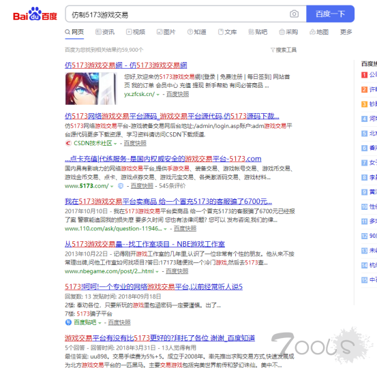The image size is (377, 368).
Task: Click the 百度一下 search button
Action: (330, 14)
